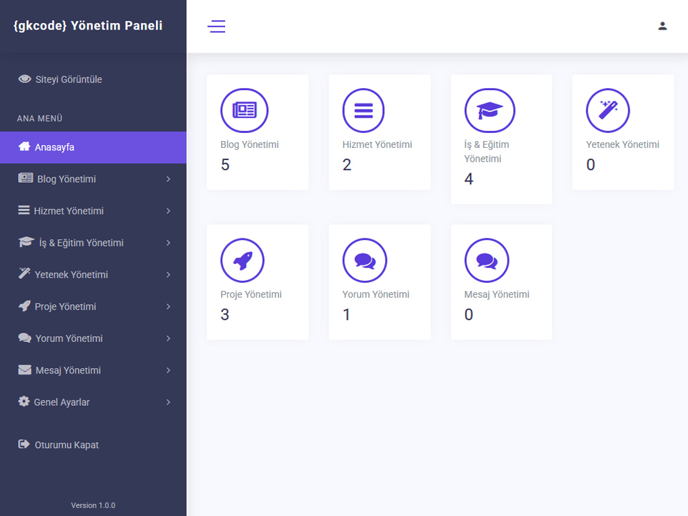Open Blog Yönetimi sidebar menu label

click(x=67, y=179)
